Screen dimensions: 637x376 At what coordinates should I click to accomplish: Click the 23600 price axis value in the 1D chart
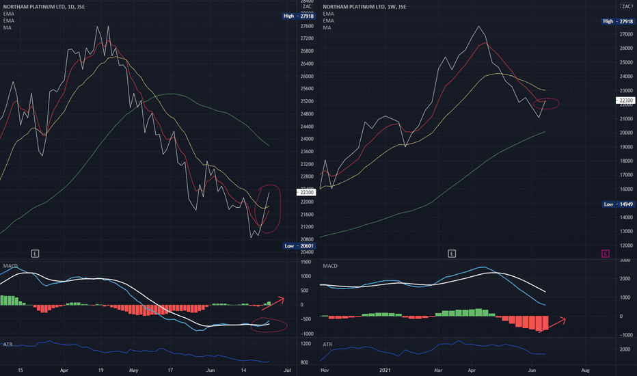click(x=307, y=152)
